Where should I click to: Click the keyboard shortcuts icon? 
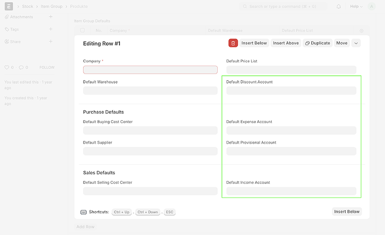84,212
